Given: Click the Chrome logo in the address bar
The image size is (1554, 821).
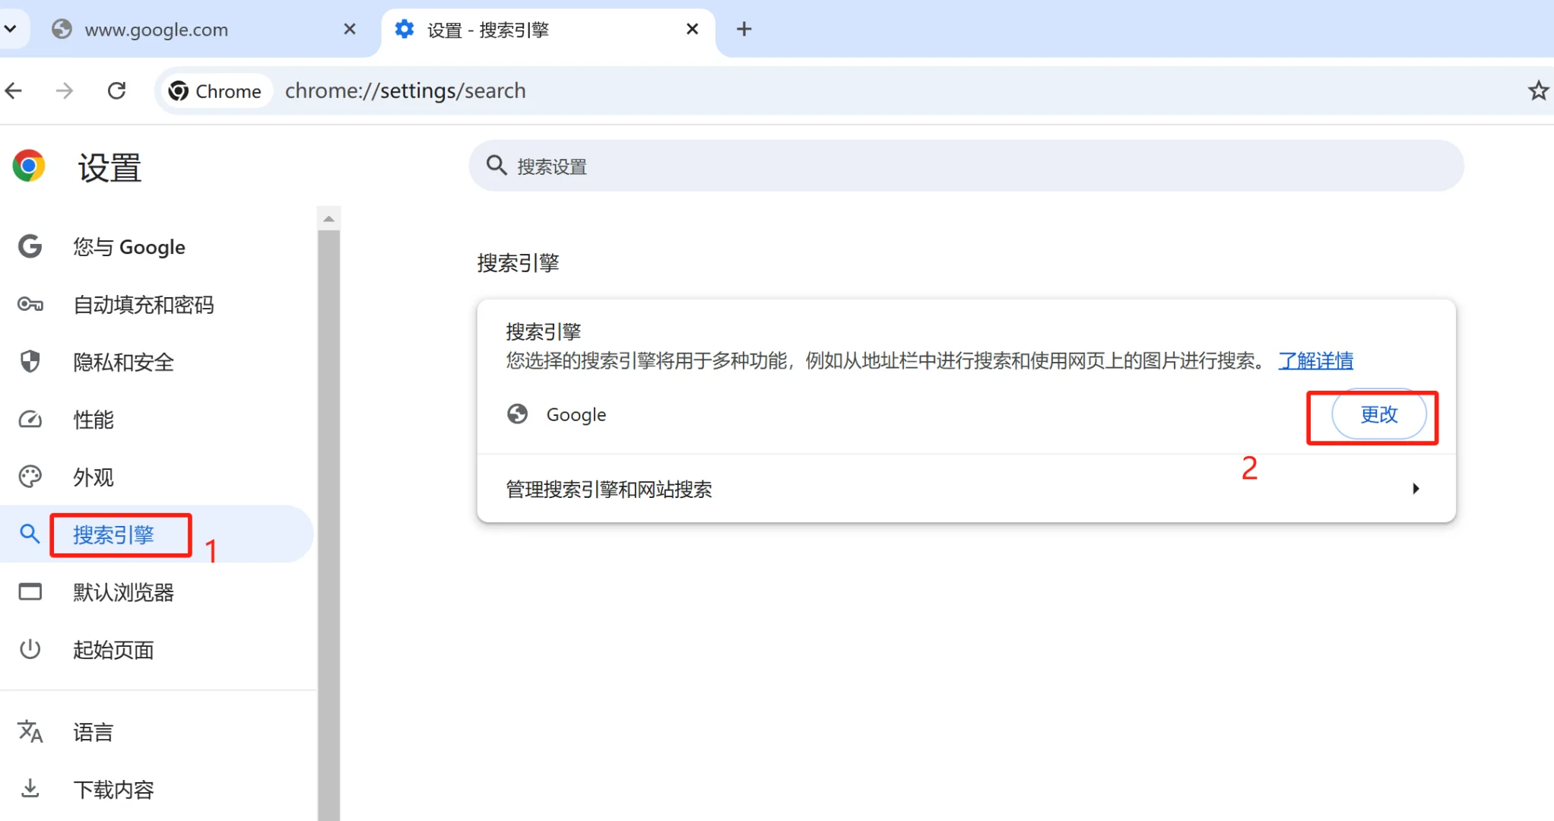Looking at the screenshot, I should click(x=179, y=90).
